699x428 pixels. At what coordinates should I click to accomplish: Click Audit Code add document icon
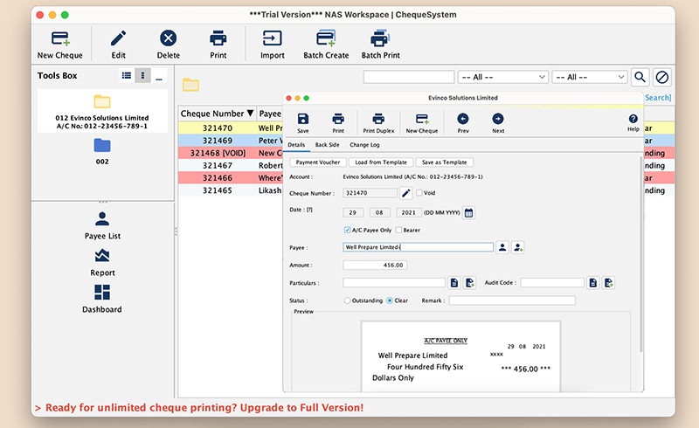tap(608, 283)
